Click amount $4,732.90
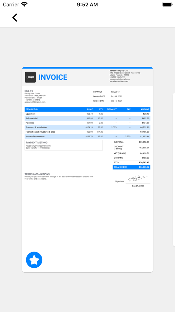Viewport: 175px width, 312px height. (145, 127)
